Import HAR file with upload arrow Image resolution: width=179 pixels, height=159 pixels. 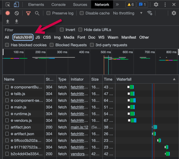[x=8, y=21]
